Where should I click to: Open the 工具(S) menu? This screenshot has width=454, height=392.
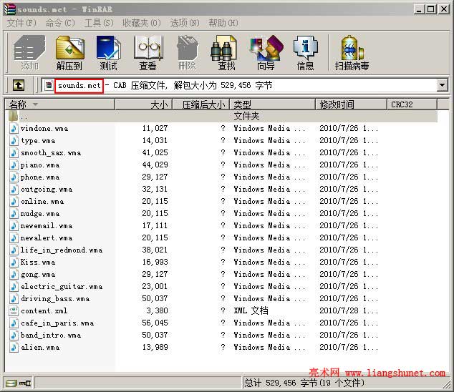pos(99,23)
